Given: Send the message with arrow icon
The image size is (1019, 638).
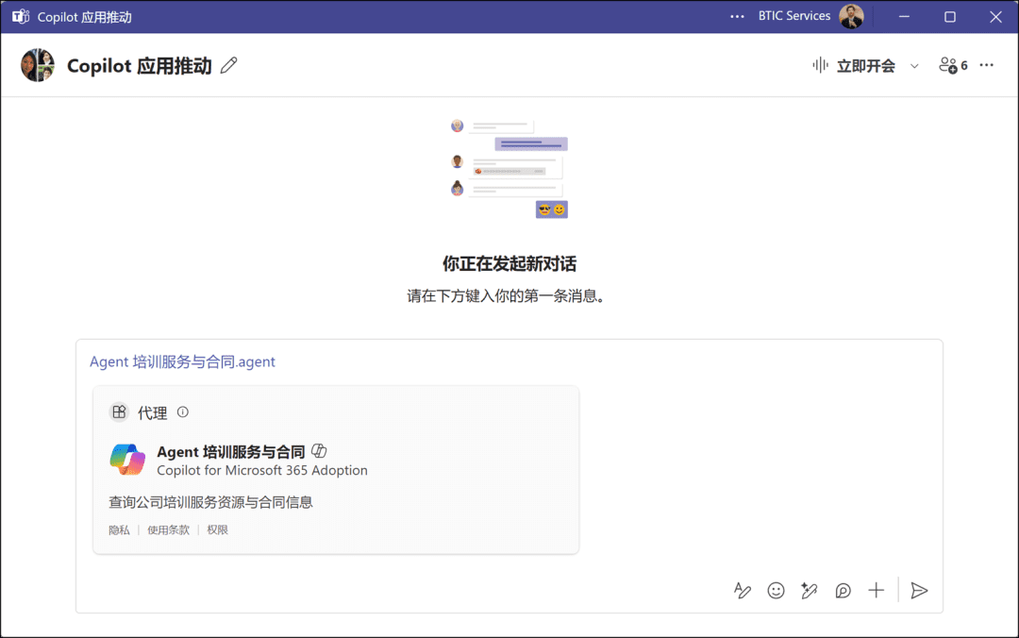Looking at the screenshot, I should [919, 591].
